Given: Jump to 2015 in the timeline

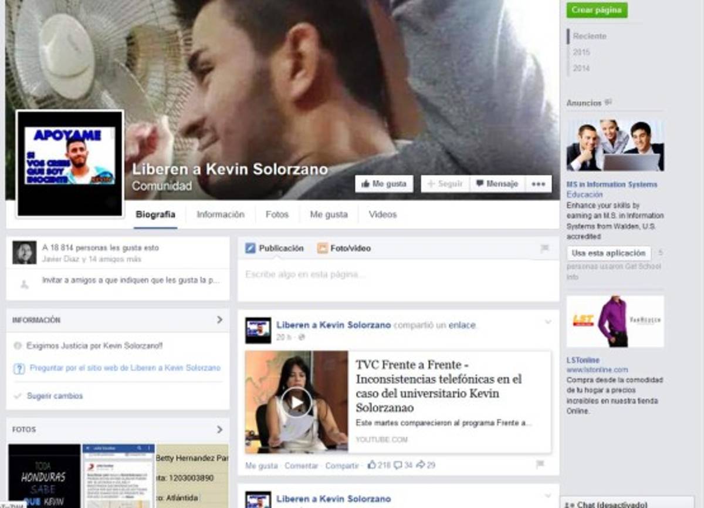Looking at the screenshot, I should tap(581, 52).
